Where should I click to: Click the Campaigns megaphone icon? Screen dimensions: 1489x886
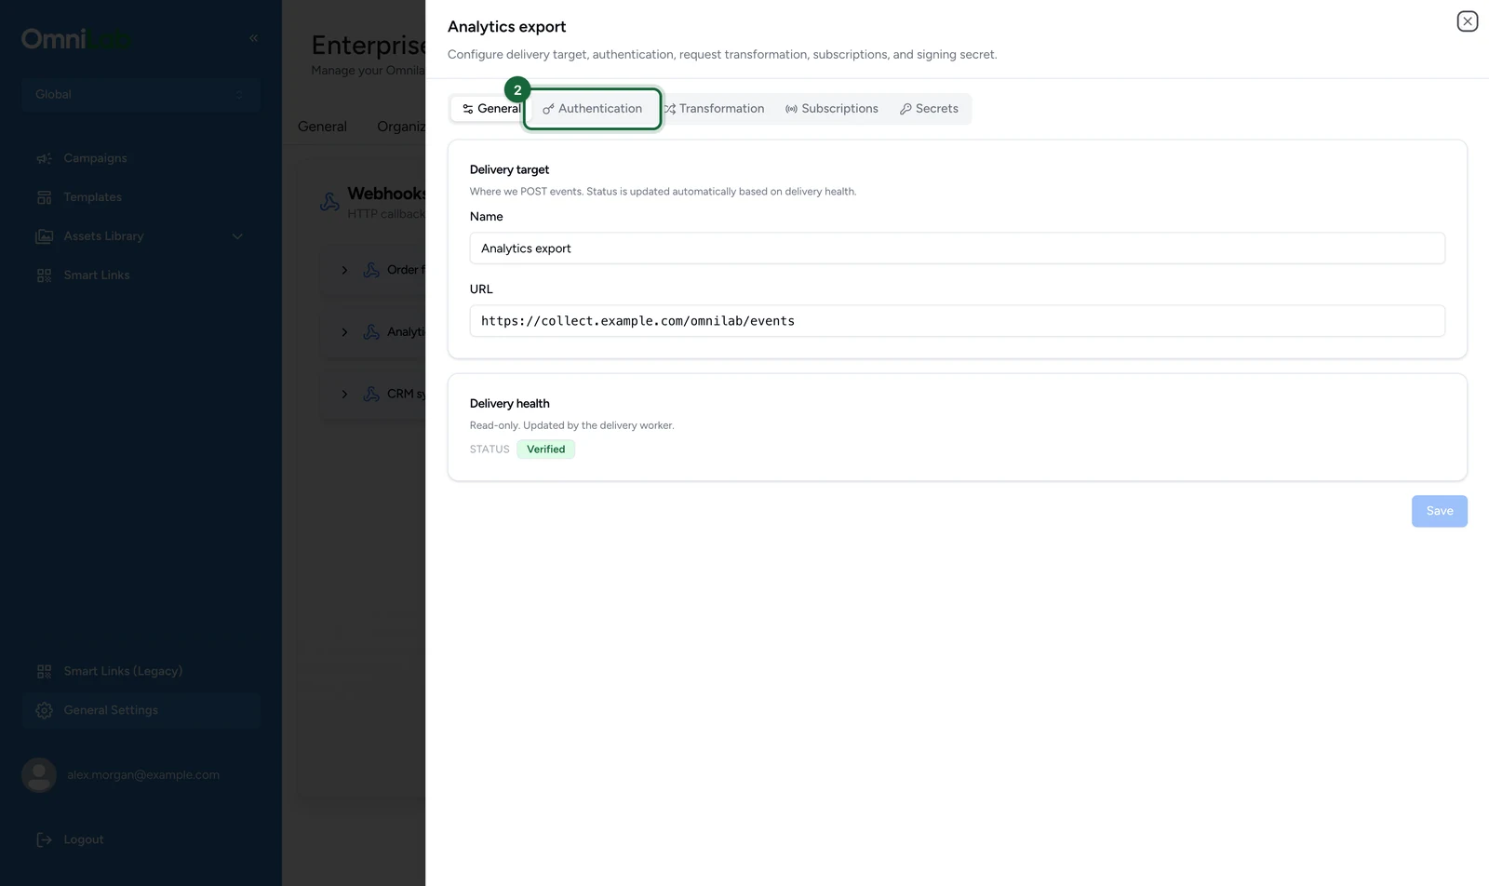(44, 158)
